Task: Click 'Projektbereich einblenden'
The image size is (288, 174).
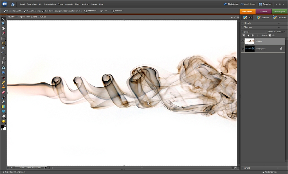Action: (14, 172)
